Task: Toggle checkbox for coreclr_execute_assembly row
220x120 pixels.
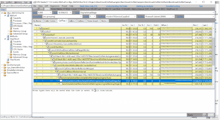Action: 44,38
